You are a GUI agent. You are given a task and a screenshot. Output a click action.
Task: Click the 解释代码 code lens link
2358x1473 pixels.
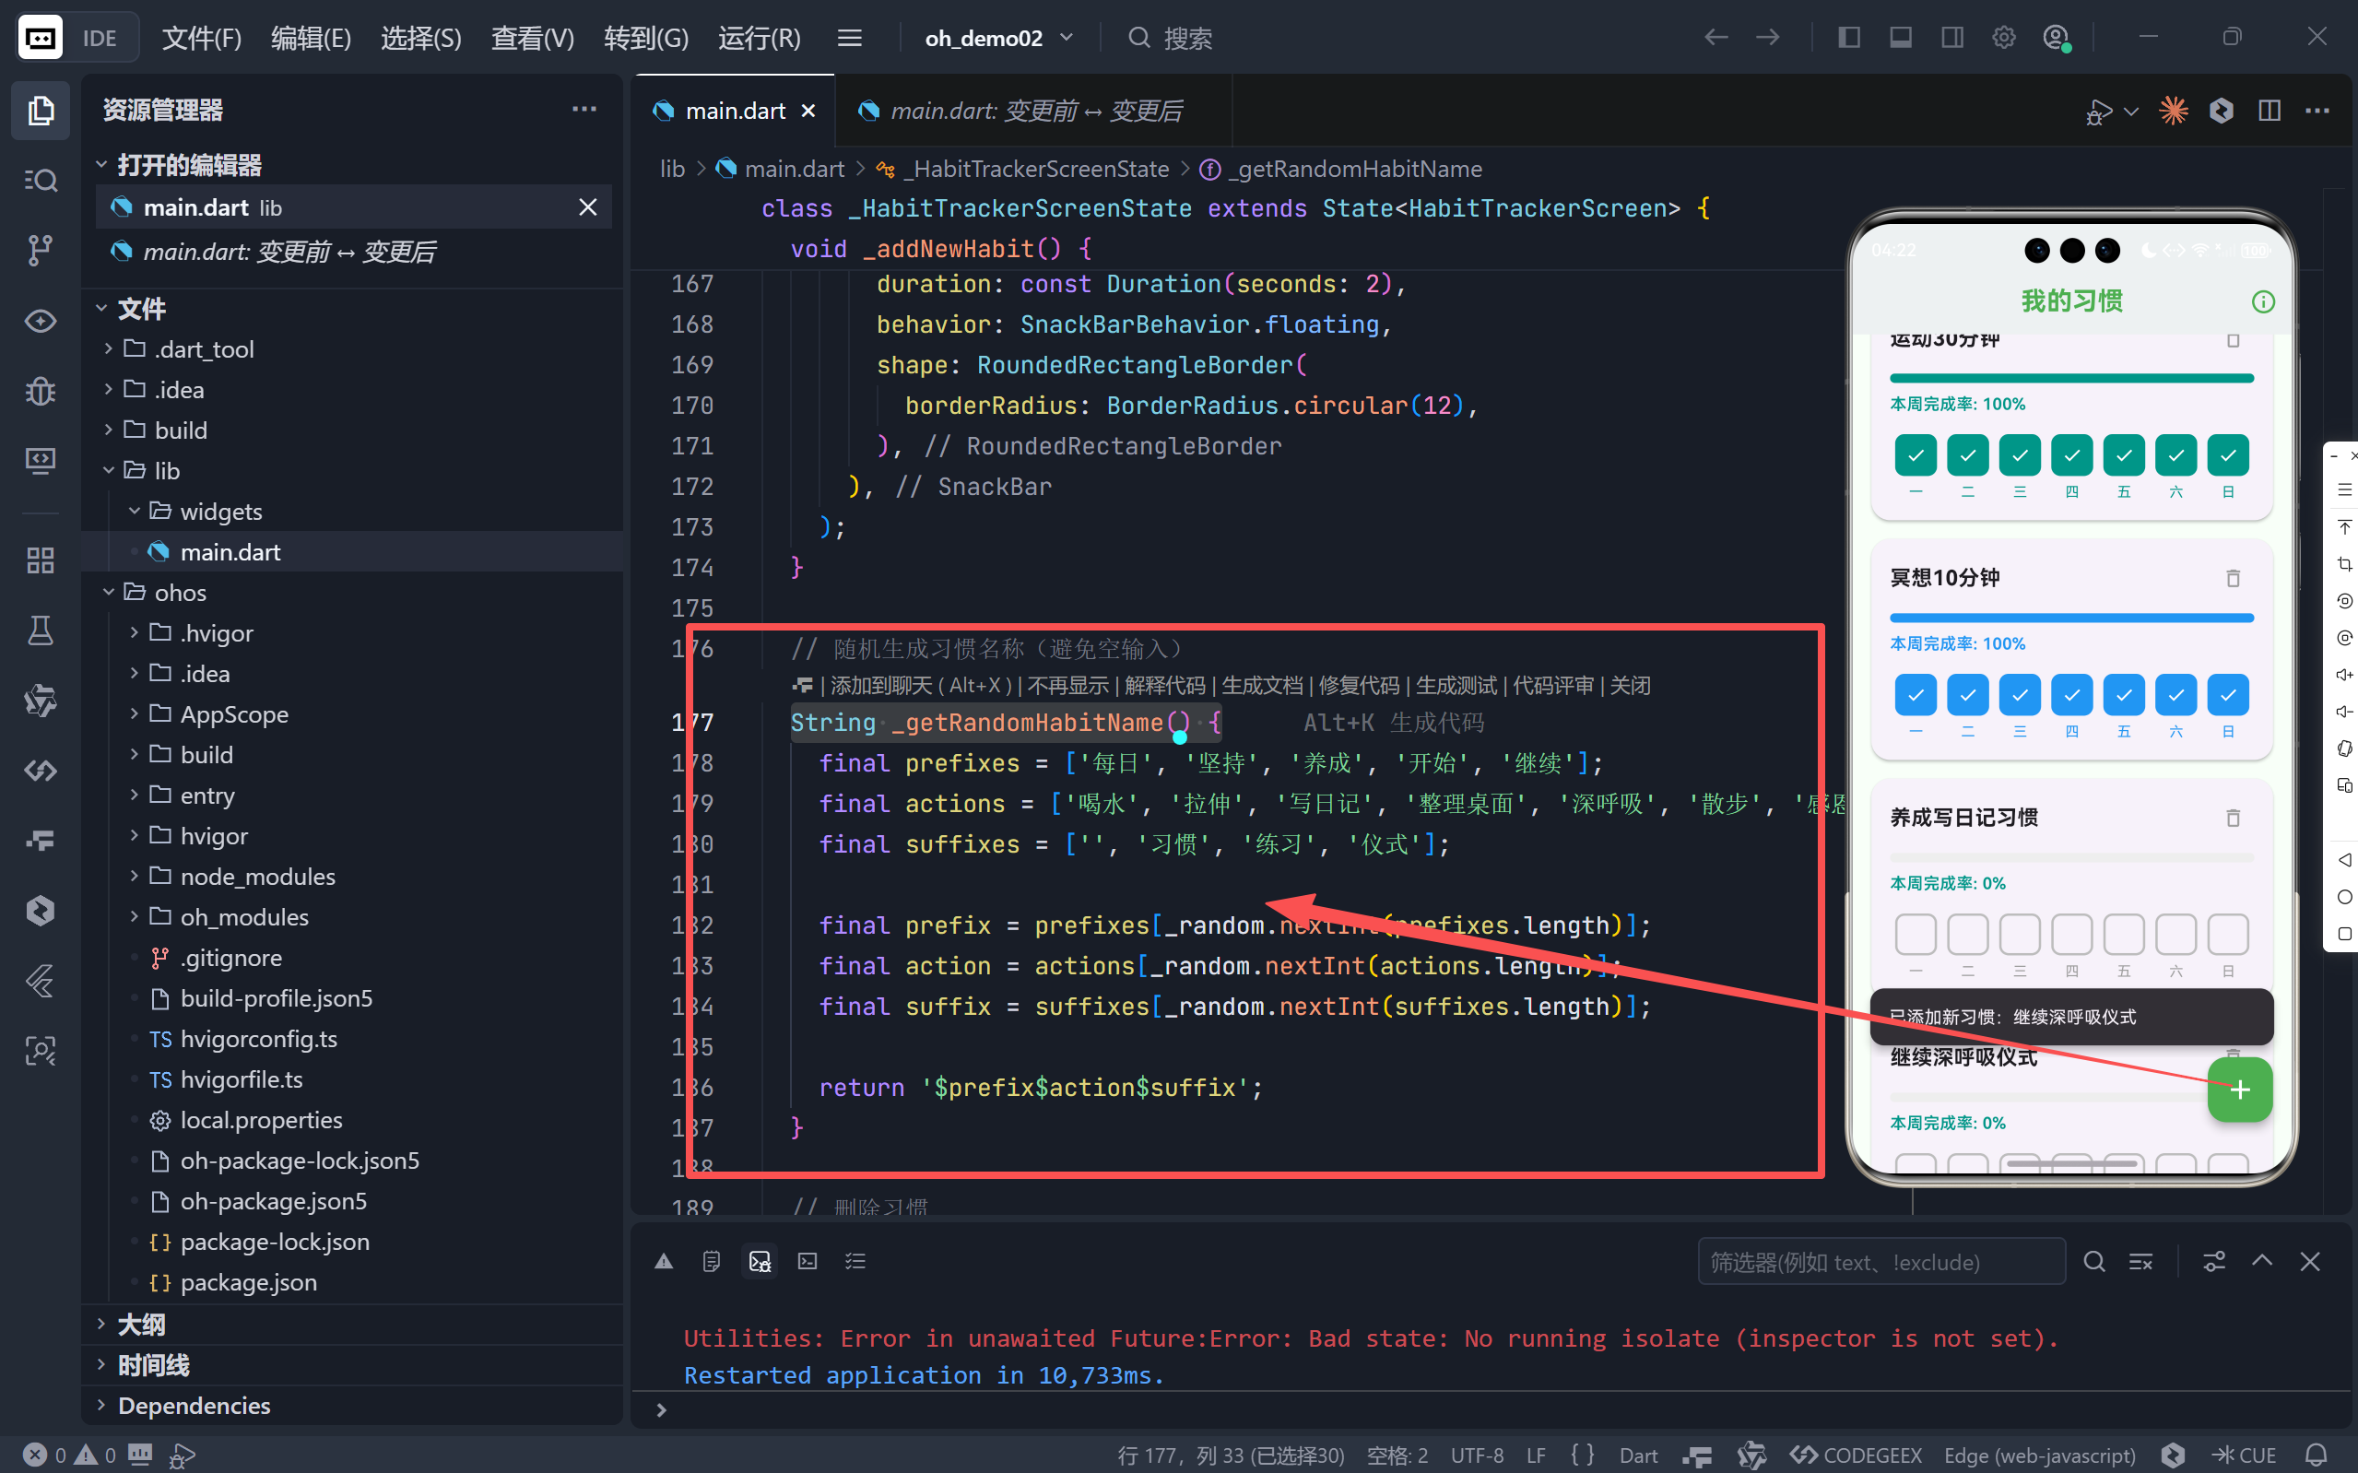coord(1164,685)
